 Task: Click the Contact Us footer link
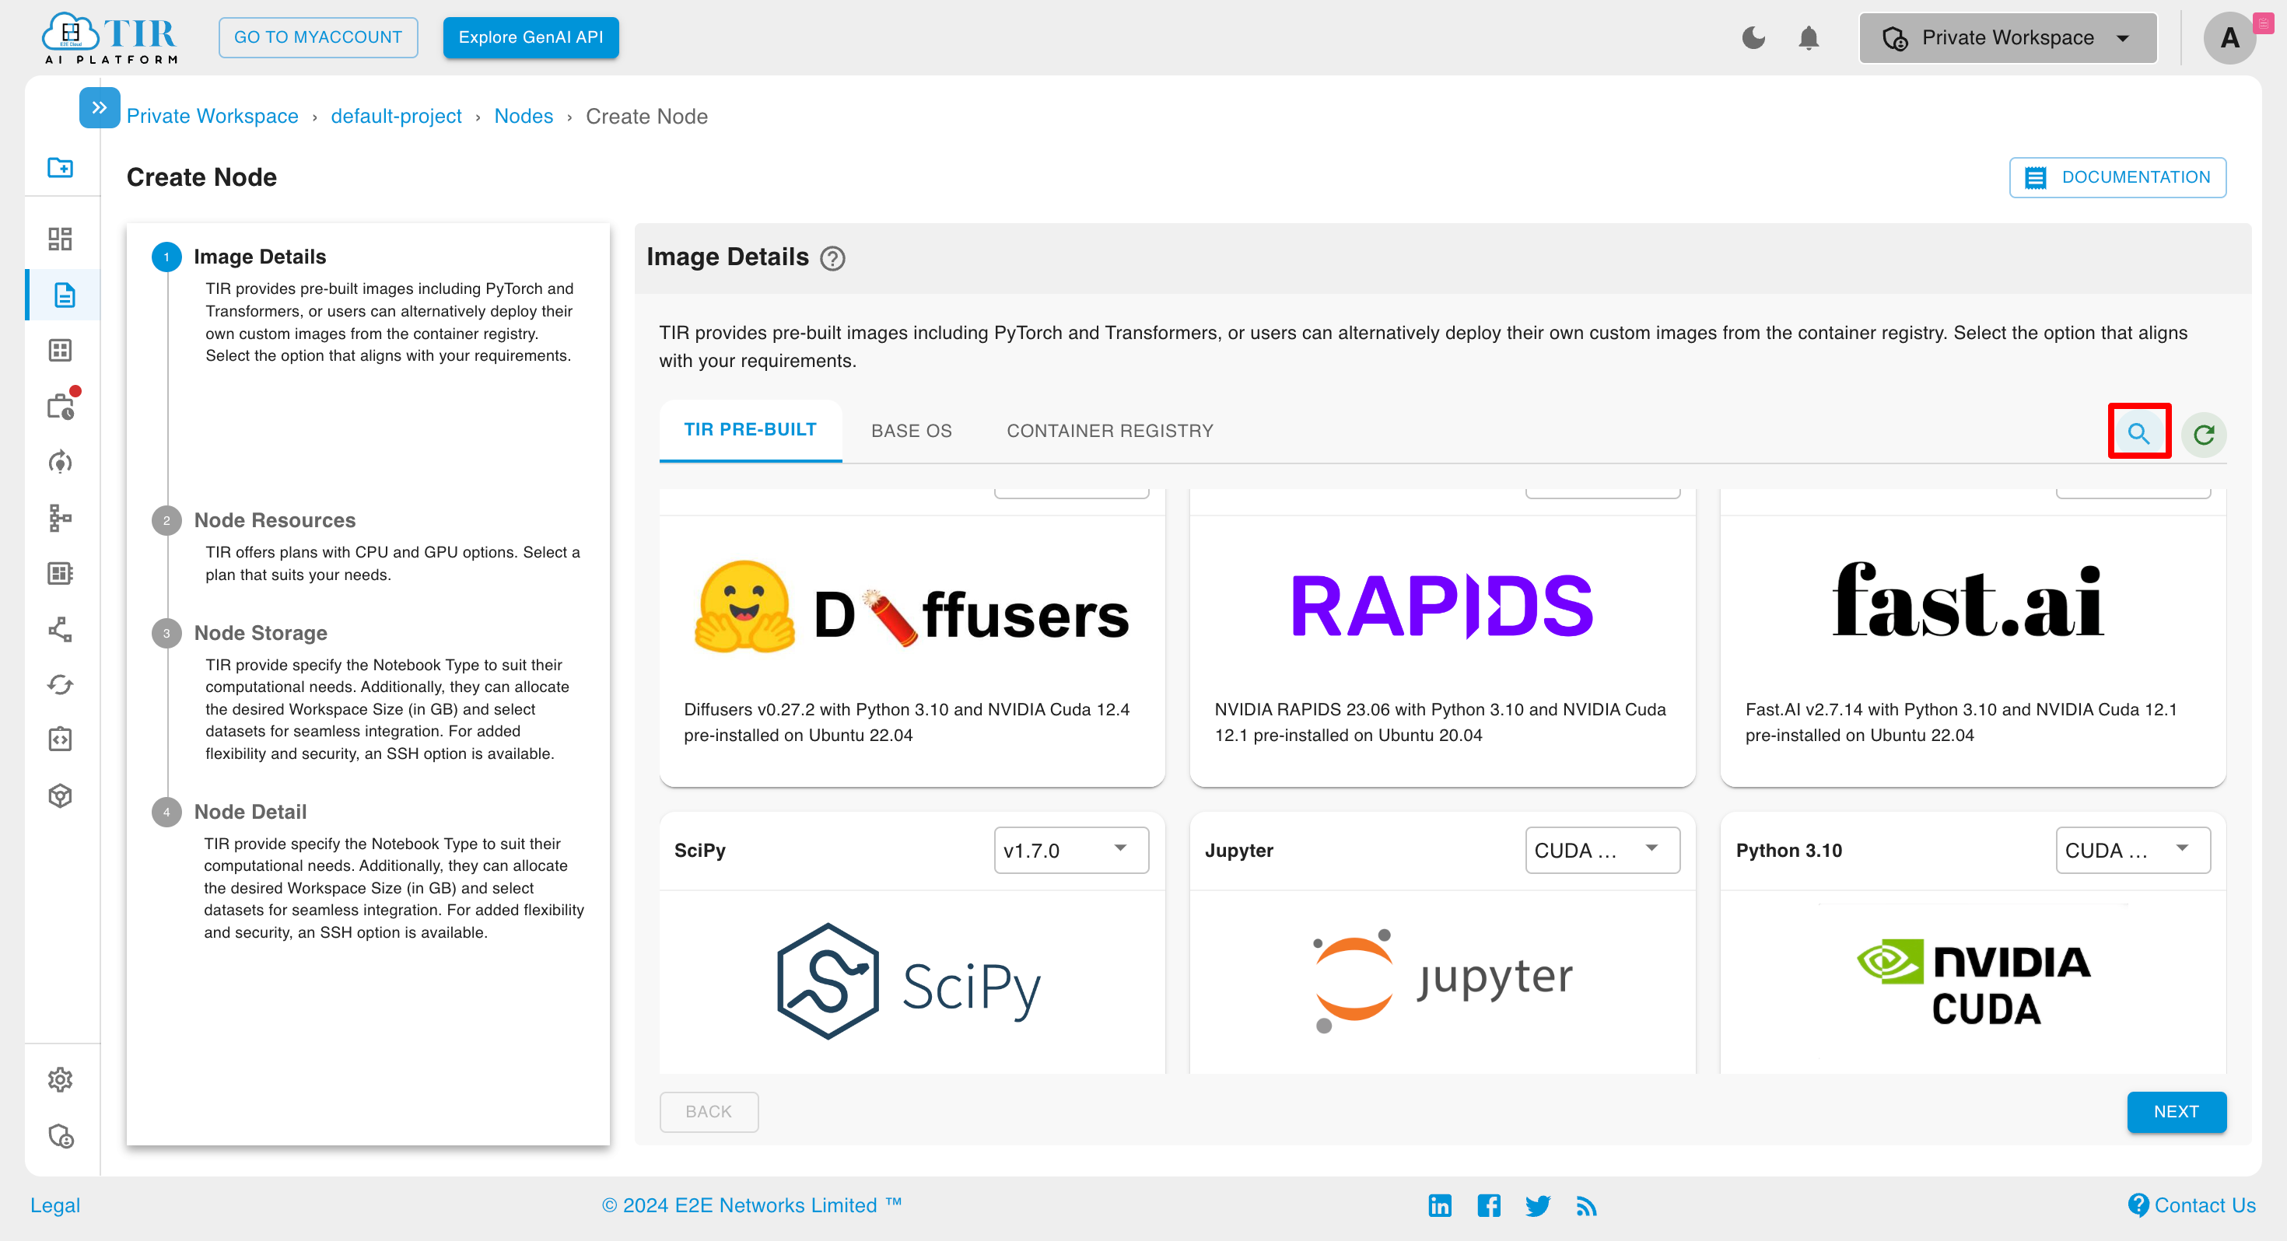(2193, 1204)
